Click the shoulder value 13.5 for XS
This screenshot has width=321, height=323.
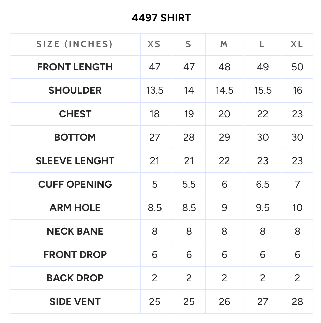pyautogui.click(x=154, y=91)
